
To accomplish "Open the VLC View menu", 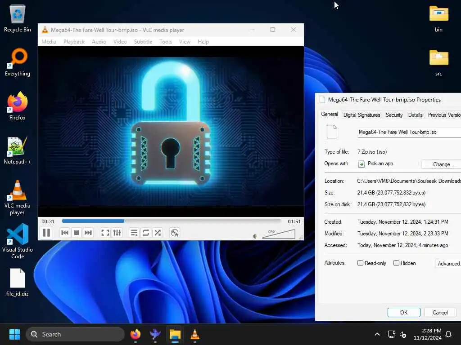I will tap(185, 42).
